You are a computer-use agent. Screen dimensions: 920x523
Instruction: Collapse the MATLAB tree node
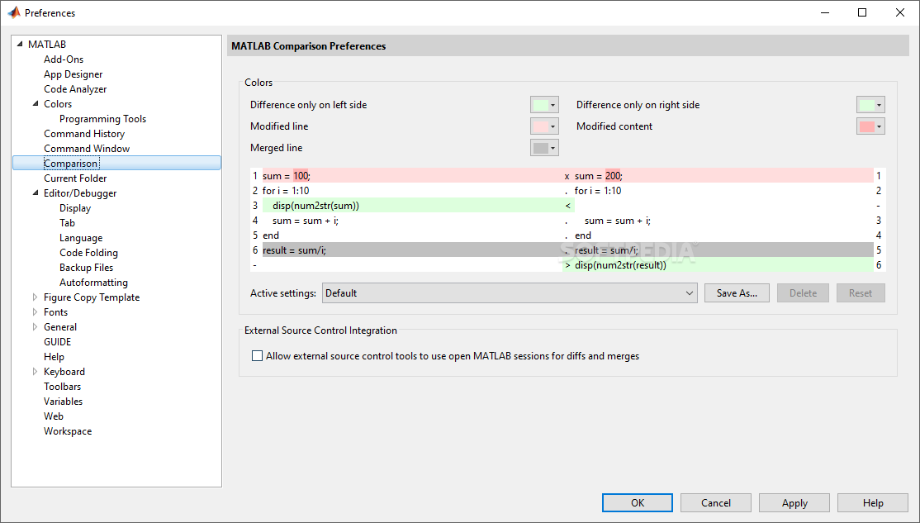coord(20,44)
